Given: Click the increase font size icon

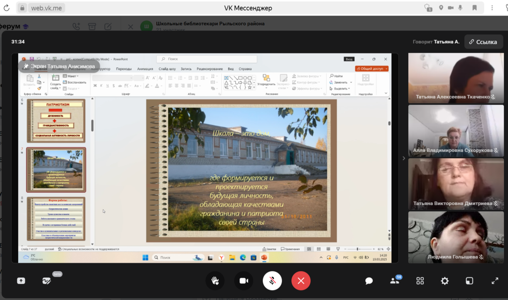Looking at the screenshot, I should pyautogui.click(x=148, y=78).
